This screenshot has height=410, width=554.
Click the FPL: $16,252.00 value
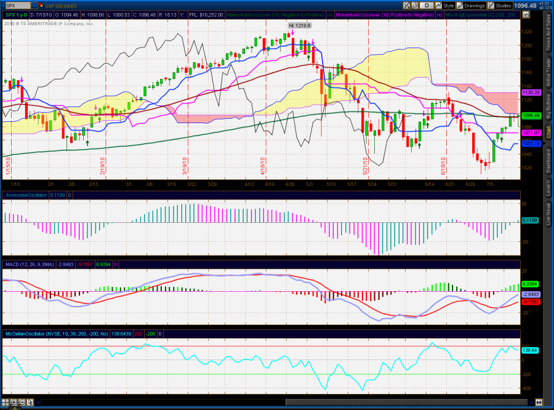(206, 15)
